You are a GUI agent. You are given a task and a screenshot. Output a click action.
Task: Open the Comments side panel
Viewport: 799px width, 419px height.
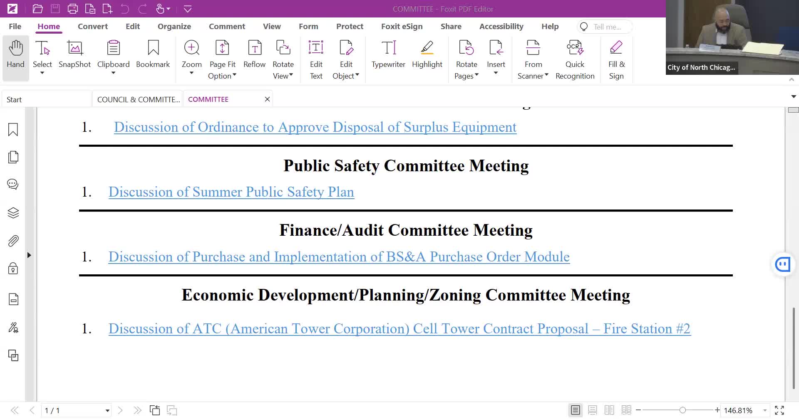click(13, 184)
